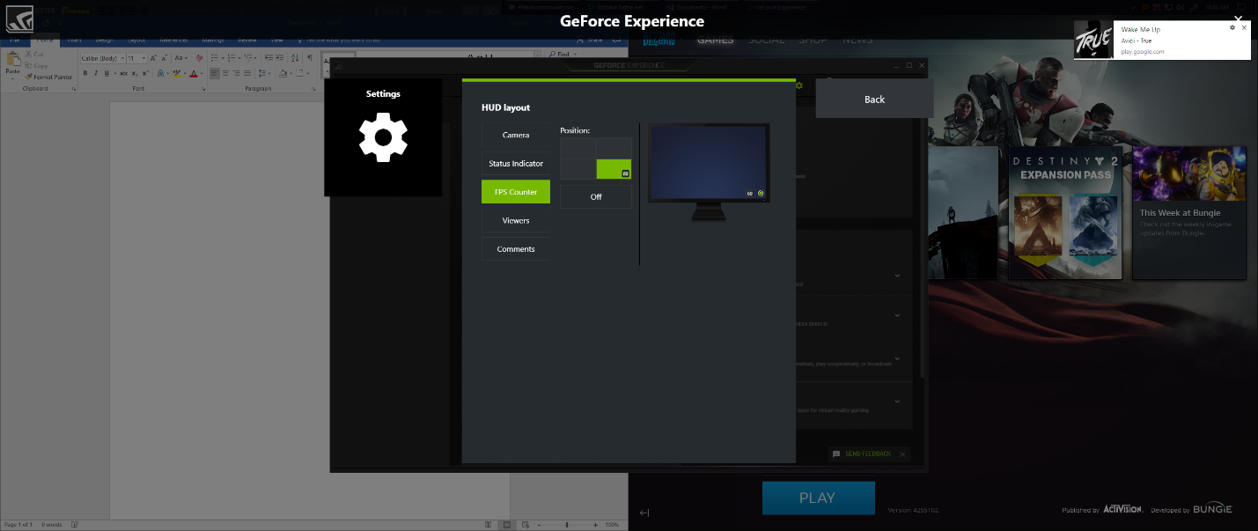1258x531 pixels.
Task: Start a numbered list in Word
Action: coord(232,58)
